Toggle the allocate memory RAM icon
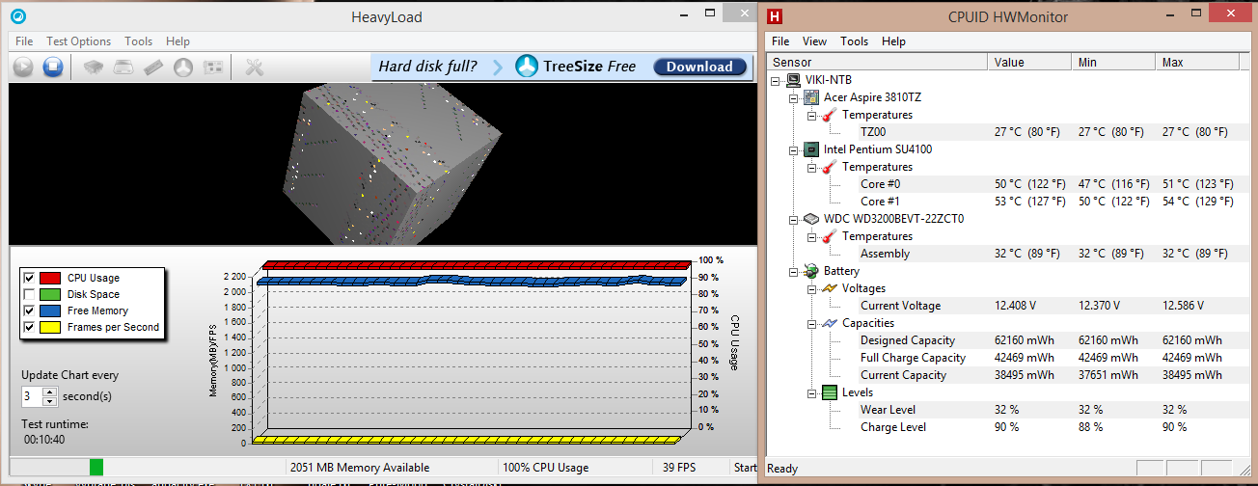Viewport: 1258px width, 486px height. [153, 67]
